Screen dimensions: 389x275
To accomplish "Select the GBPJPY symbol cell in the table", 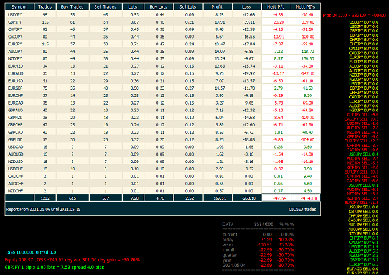I will click(19, 22).
